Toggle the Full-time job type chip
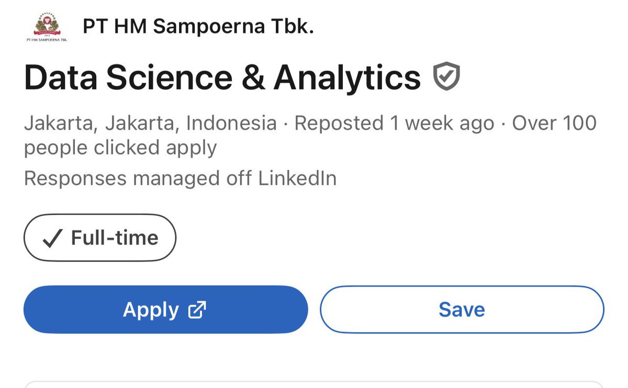This screenshot has height=388, width=628. [100, 238]
